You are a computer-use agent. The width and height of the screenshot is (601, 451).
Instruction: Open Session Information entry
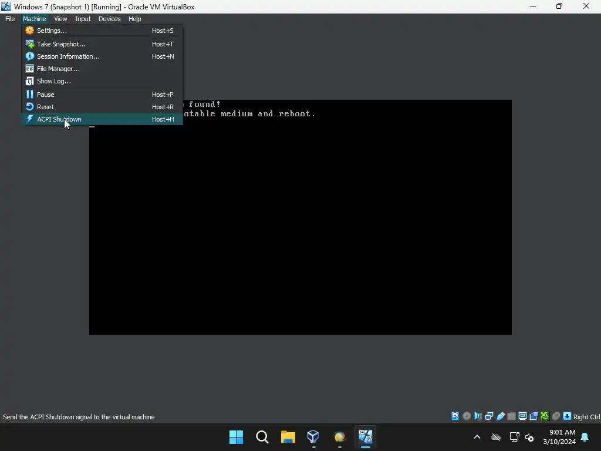point(102,56)
